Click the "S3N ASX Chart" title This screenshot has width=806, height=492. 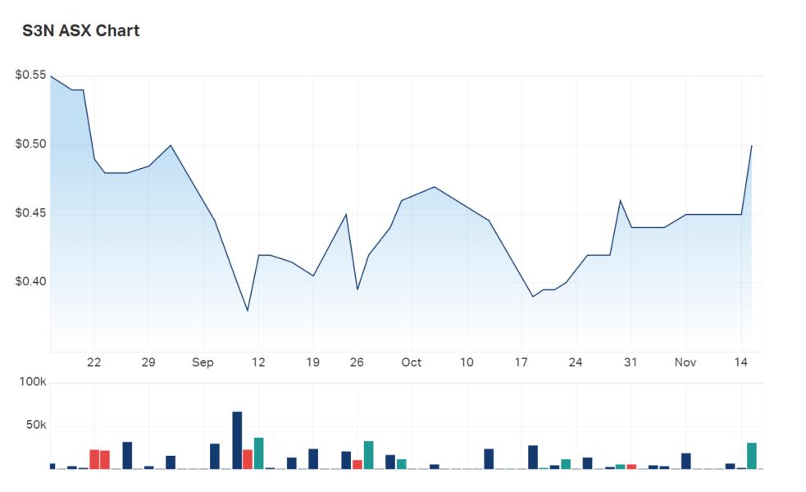(80, 31)
